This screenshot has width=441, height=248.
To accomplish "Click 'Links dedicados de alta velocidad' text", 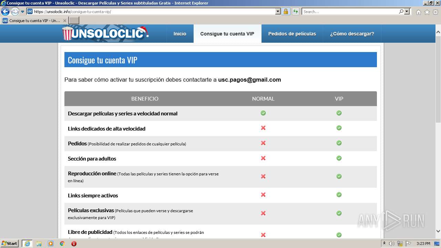I will [x=106, y=128].
